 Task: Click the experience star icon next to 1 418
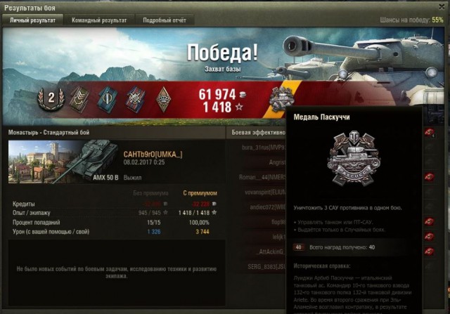pyautogui.click(x=239, y=107)
